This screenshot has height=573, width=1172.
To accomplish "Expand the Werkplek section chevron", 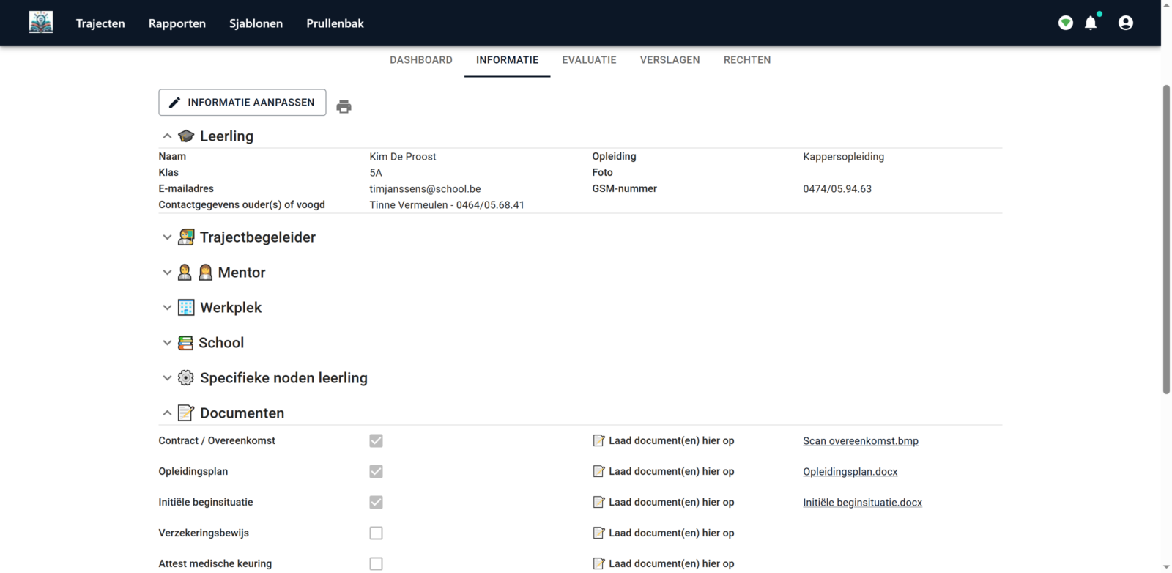I will [x=167, y=308].
